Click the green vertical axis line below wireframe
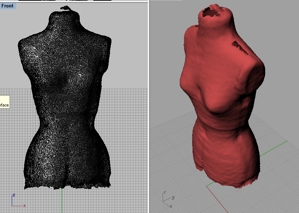 pos(62,201)
